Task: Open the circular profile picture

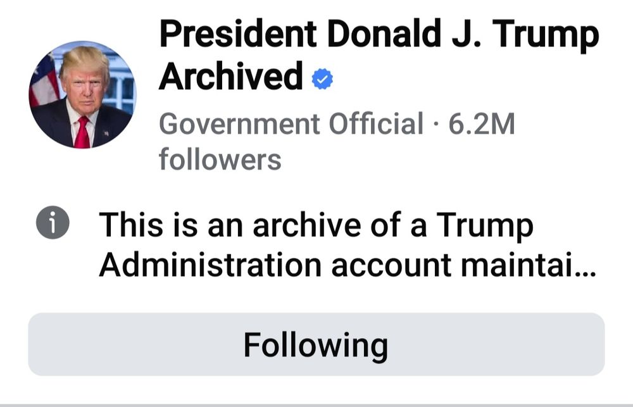Action: click(x=82, y=94)
